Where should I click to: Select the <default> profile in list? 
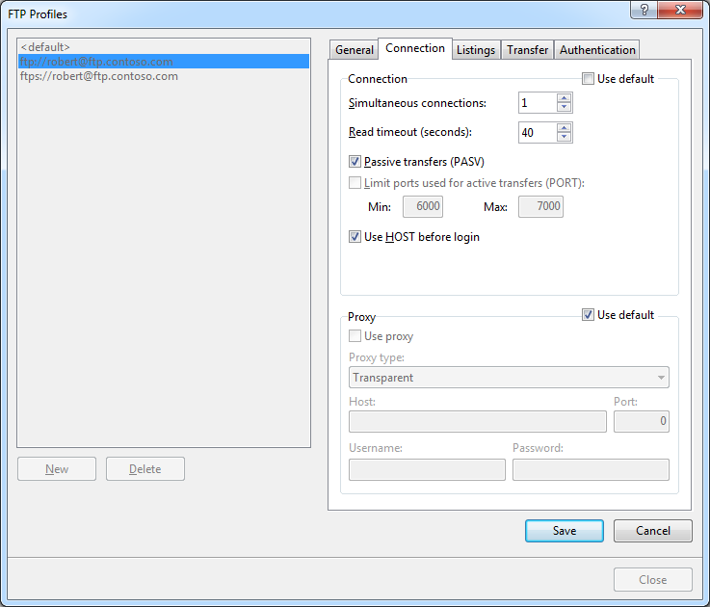(x=45, y=46)
